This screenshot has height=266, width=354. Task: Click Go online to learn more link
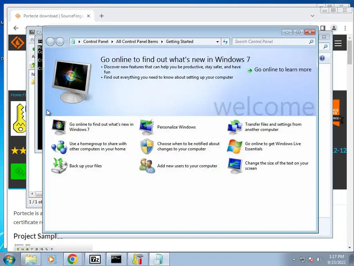283,70
